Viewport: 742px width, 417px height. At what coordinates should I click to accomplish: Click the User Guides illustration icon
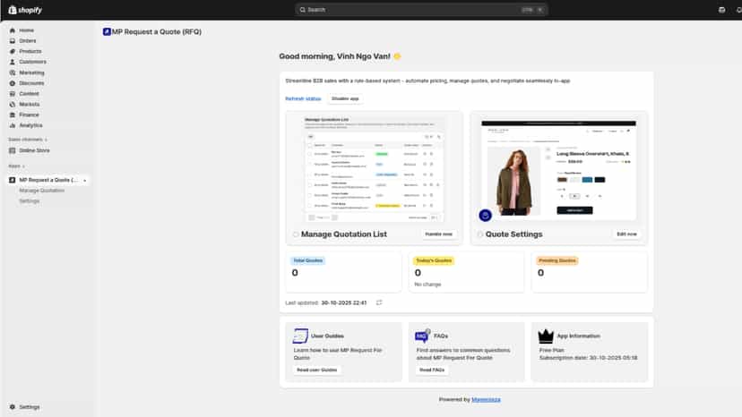click(300, 336)
